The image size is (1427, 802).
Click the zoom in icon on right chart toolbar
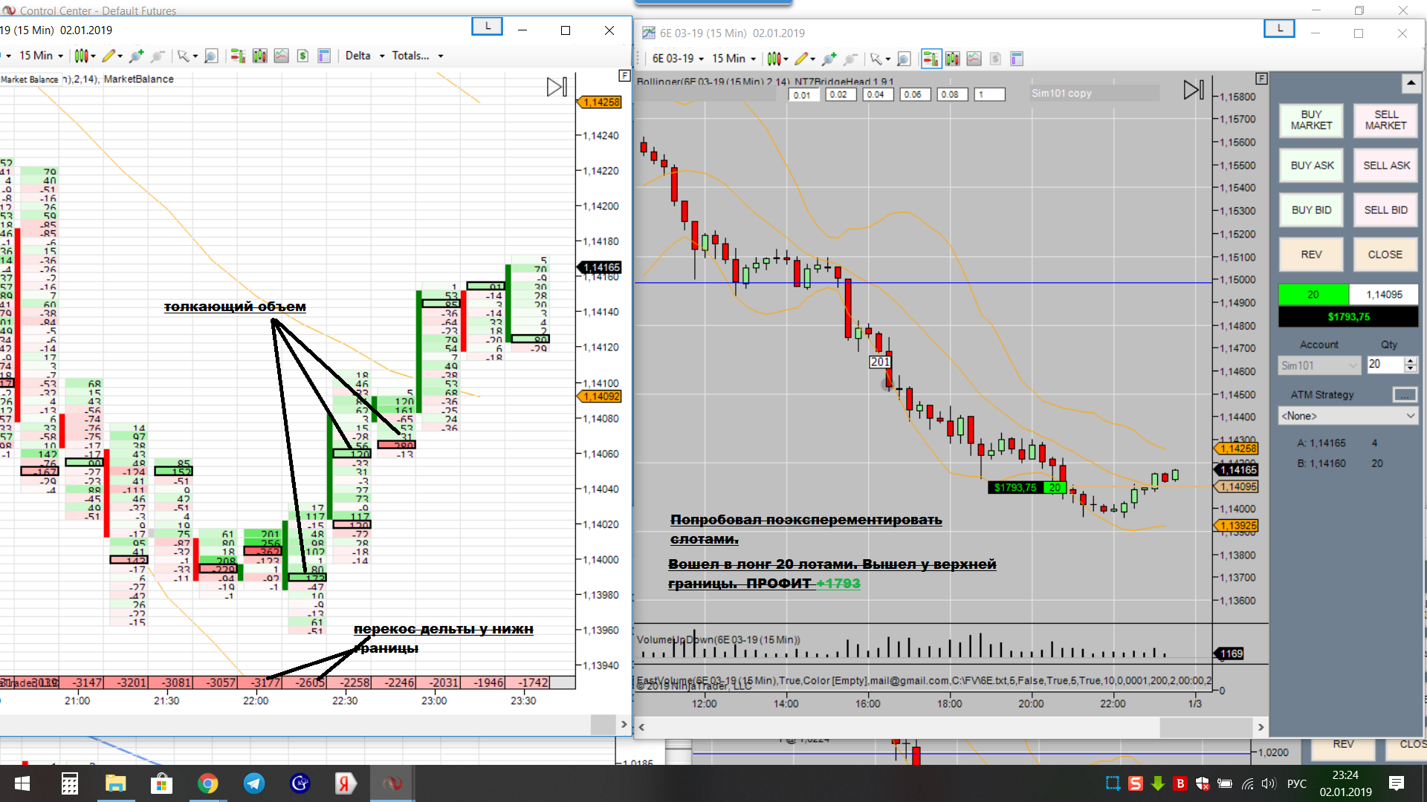tap(829, 59)
